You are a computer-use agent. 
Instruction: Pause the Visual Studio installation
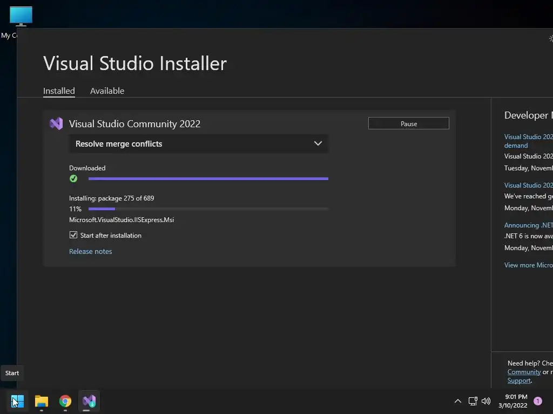pos(409,123)
